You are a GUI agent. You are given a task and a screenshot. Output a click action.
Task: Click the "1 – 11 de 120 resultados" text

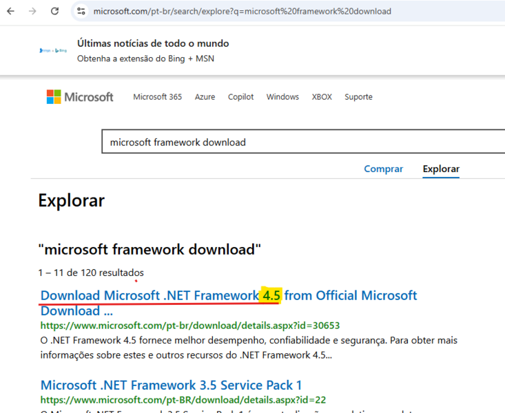pyautogui.click(x=91, y=273)
